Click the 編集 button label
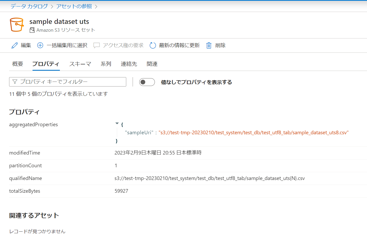Image resolution: width=367 pixels, height=247 pixels. click(x=26, y=45)
